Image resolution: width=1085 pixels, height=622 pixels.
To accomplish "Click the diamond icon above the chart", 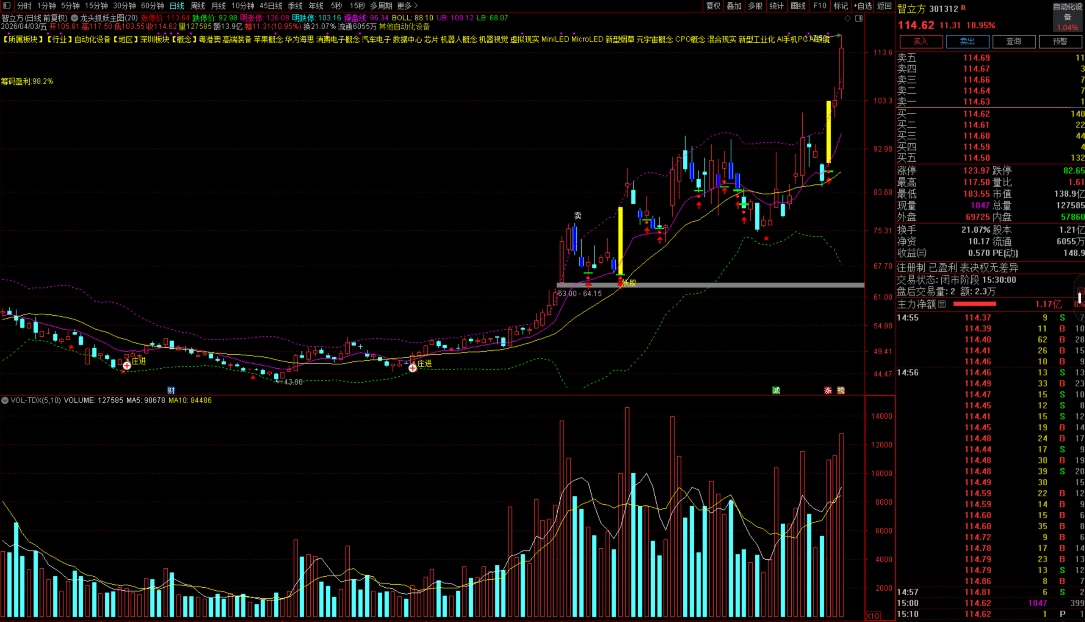I will pos(847,18).
